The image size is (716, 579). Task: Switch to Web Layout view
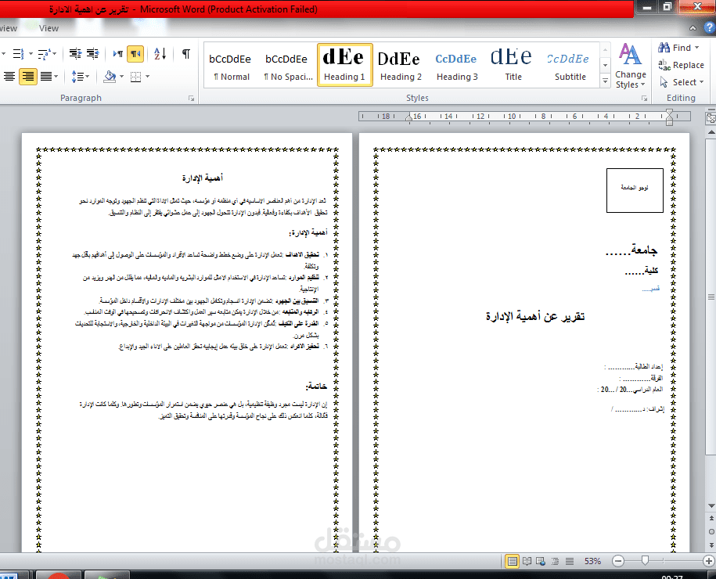pos(541,561)
